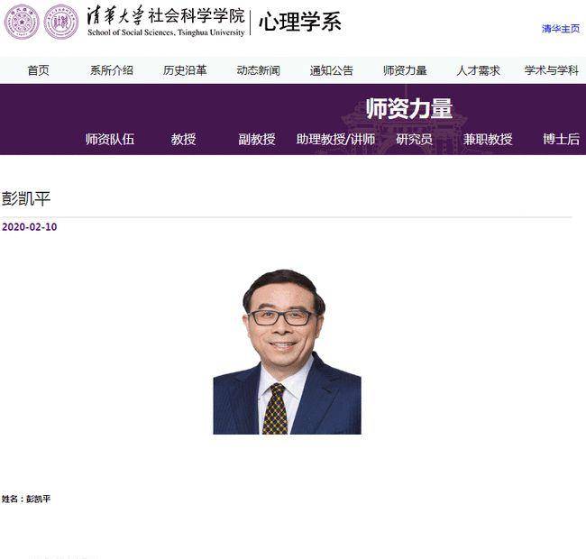
Task: Open the 副教授 tab
Action: click(257, 139)
